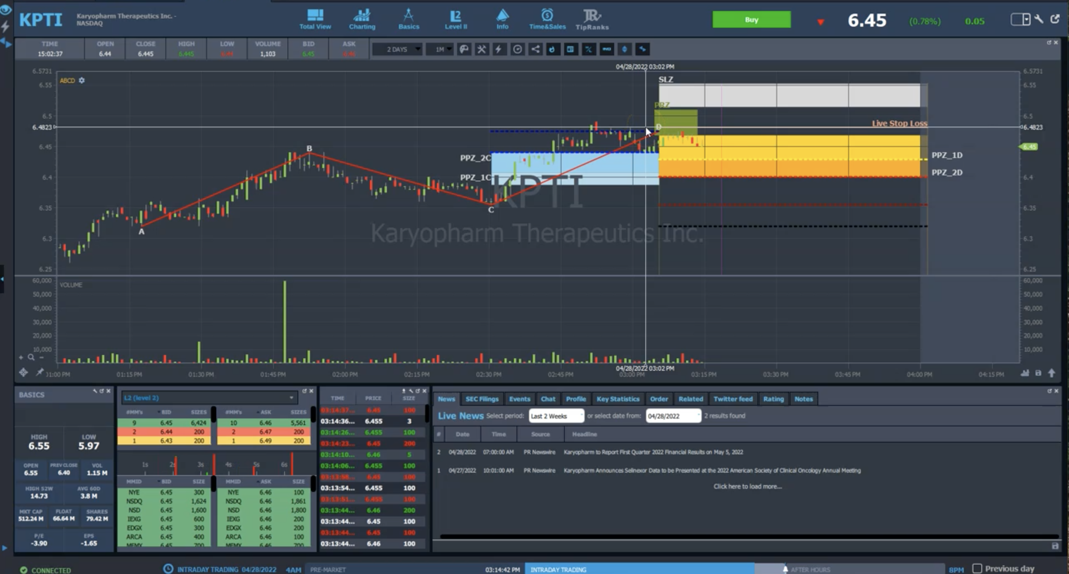Open the Total View layout
The height and width of the screenshot is (574, 1069).
tap(315, 19)
